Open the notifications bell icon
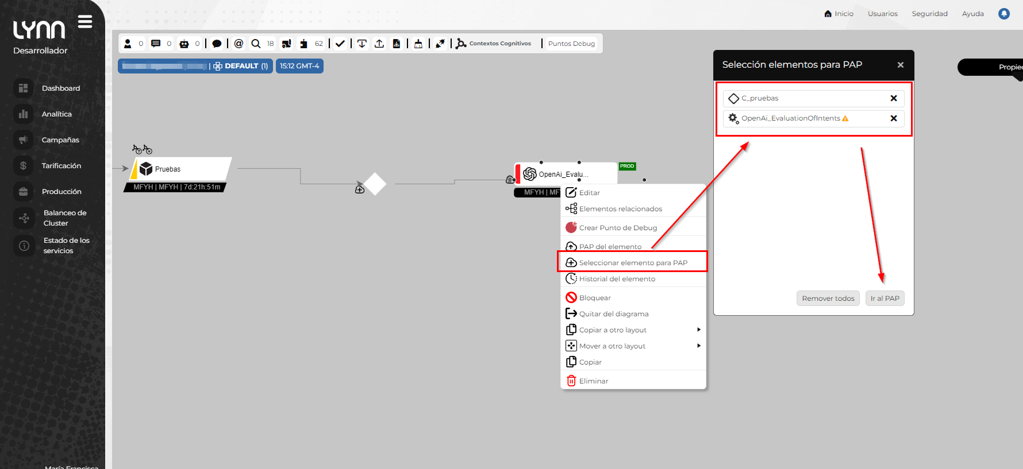 click(x=1004, y=14)
